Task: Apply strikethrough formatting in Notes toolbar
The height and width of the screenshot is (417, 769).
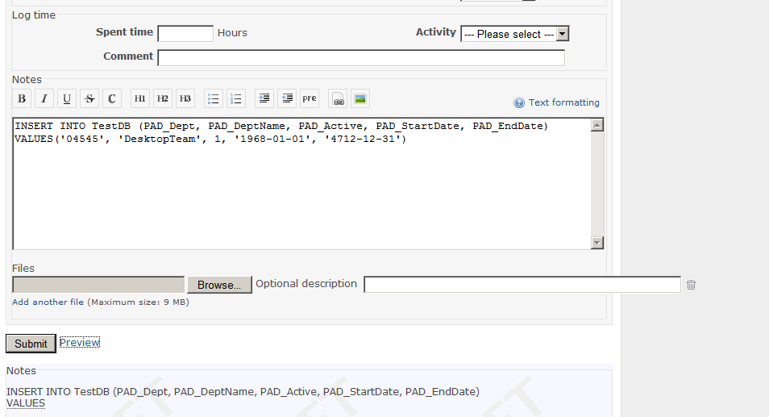Action: pos(89,98)
